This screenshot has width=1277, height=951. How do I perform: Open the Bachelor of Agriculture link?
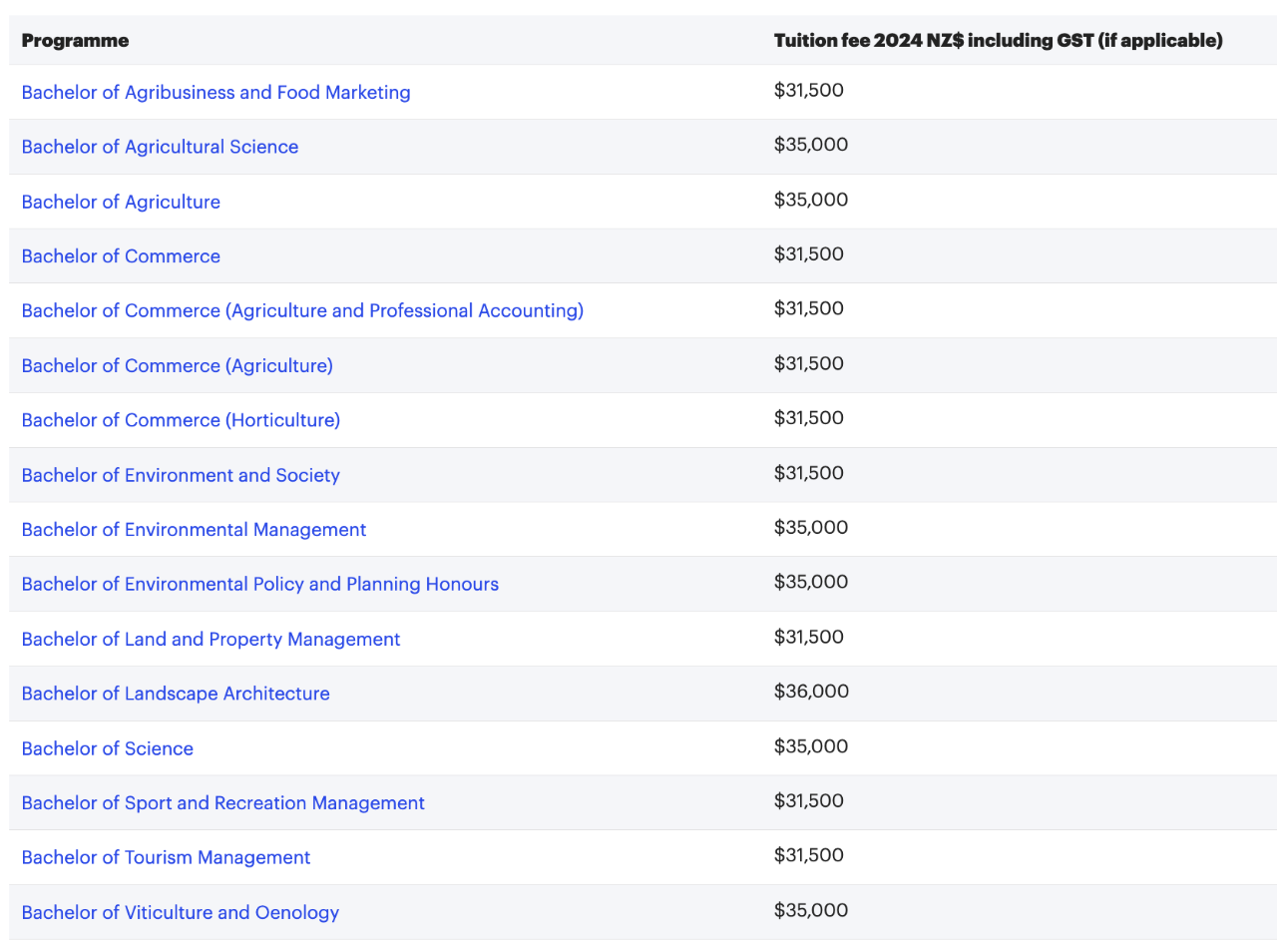coord(121,202)
